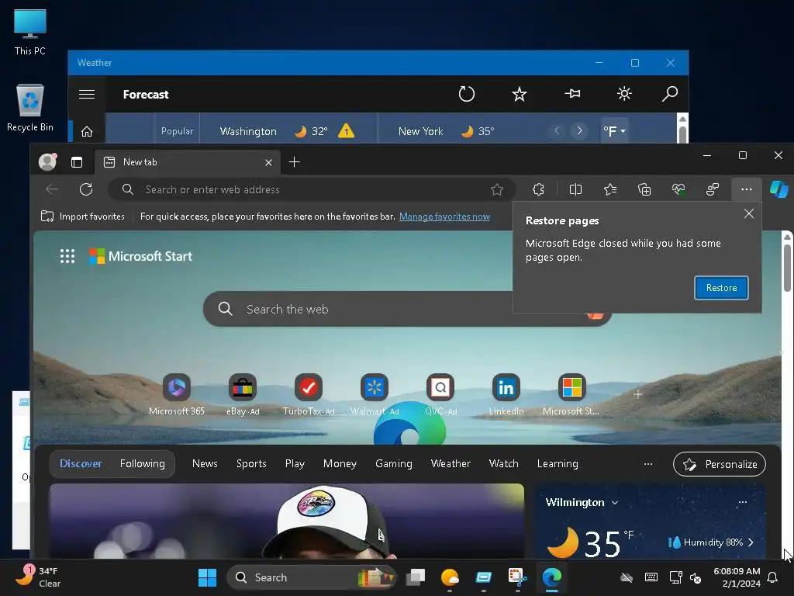
Task: Open Copilot in Edge sidebar
Action: point(778,189)
